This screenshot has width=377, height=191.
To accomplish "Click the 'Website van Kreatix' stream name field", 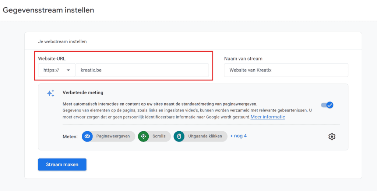I will pos(286,70).
